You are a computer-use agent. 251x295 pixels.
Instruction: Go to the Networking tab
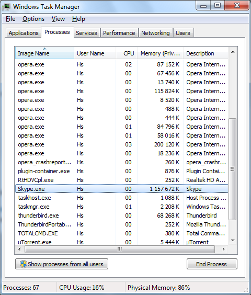(155, 33)
